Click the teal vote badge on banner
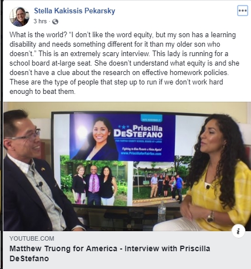Viewport: 251px width, 269px height. pos(152,118)
